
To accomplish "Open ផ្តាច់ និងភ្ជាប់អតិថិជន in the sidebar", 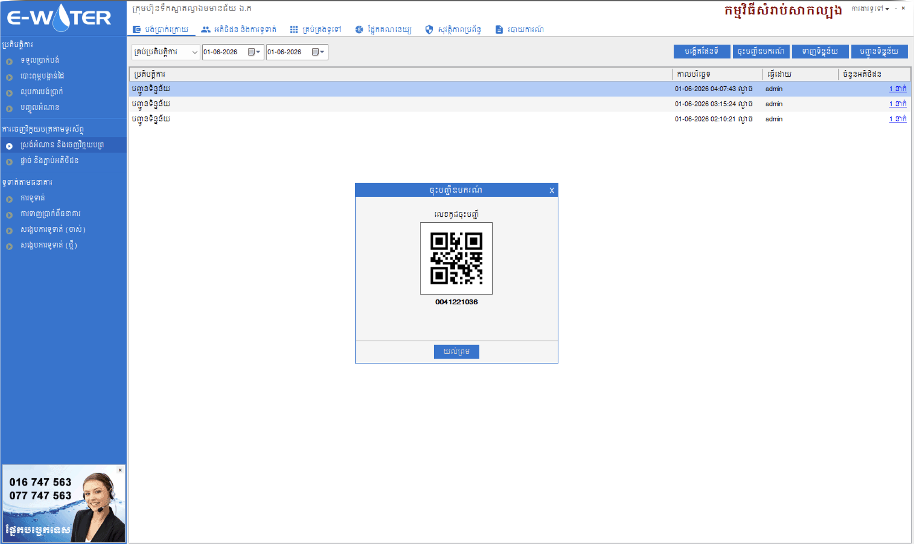I will 49,161.
